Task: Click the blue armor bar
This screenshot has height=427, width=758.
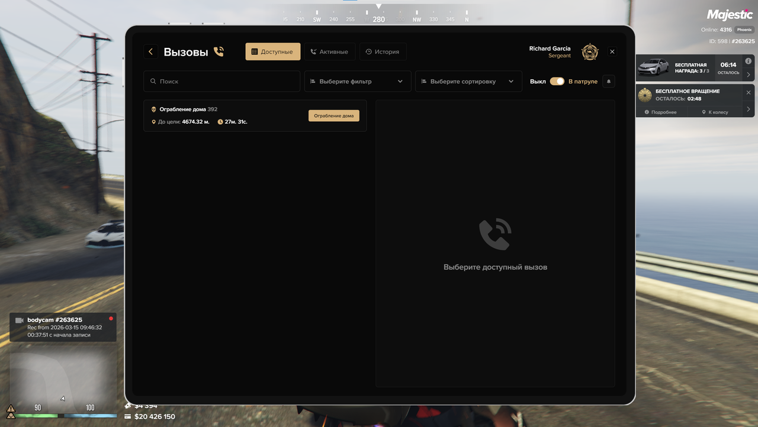Action: (91, 416)
